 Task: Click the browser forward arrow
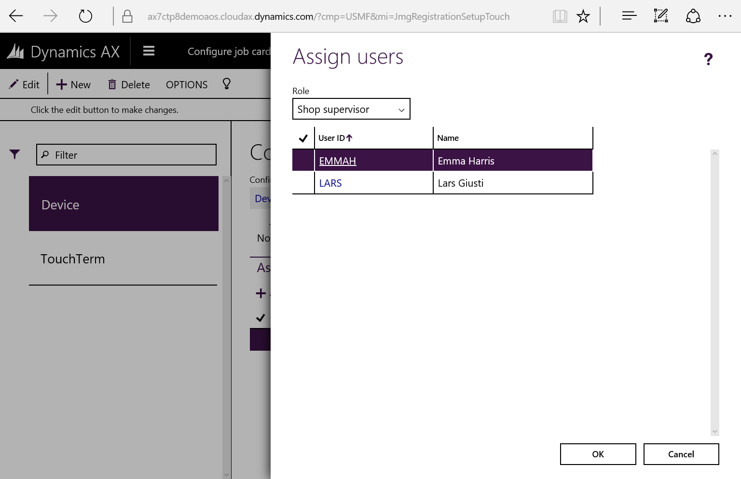[50, 16]
